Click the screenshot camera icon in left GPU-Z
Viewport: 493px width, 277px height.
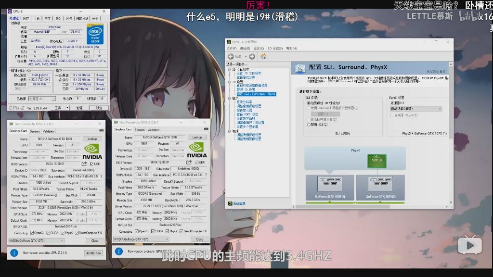(x=101, y=131)
